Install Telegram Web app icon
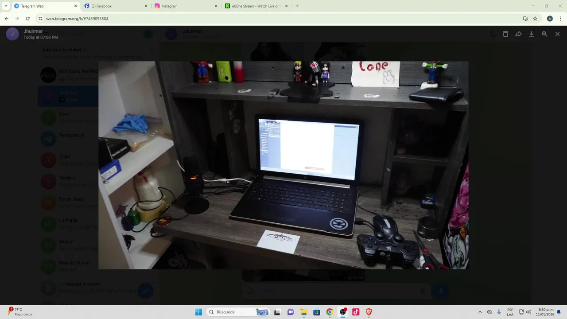 525,19
